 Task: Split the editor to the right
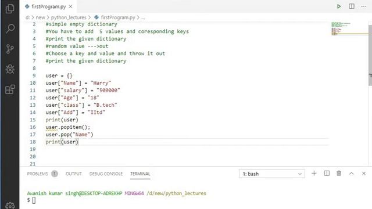[352, 6]
